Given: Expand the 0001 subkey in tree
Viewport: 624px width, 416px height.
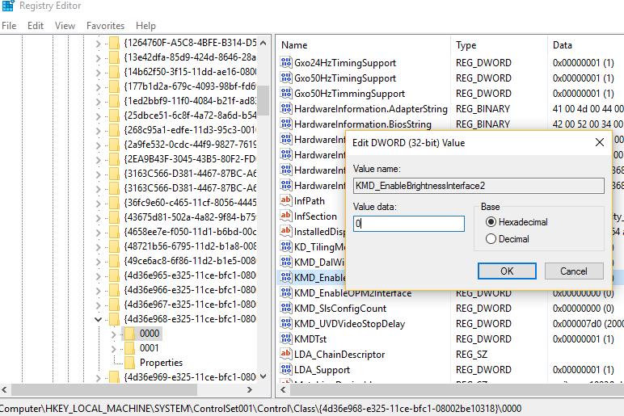Looking at the screenshot, I should click(114, 348).
